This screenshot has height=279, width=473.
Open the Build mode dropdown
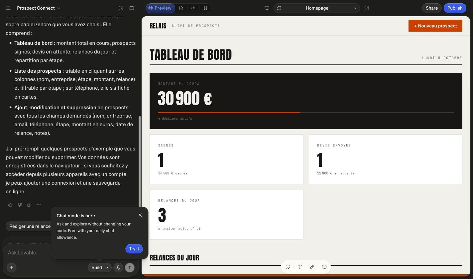(99, 267)
